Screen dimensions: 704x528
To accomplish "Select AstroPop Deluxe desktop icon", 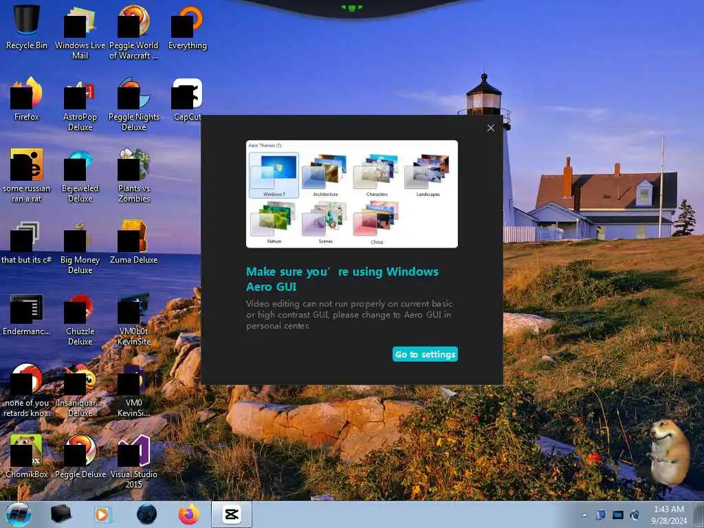I will point(80,104).
